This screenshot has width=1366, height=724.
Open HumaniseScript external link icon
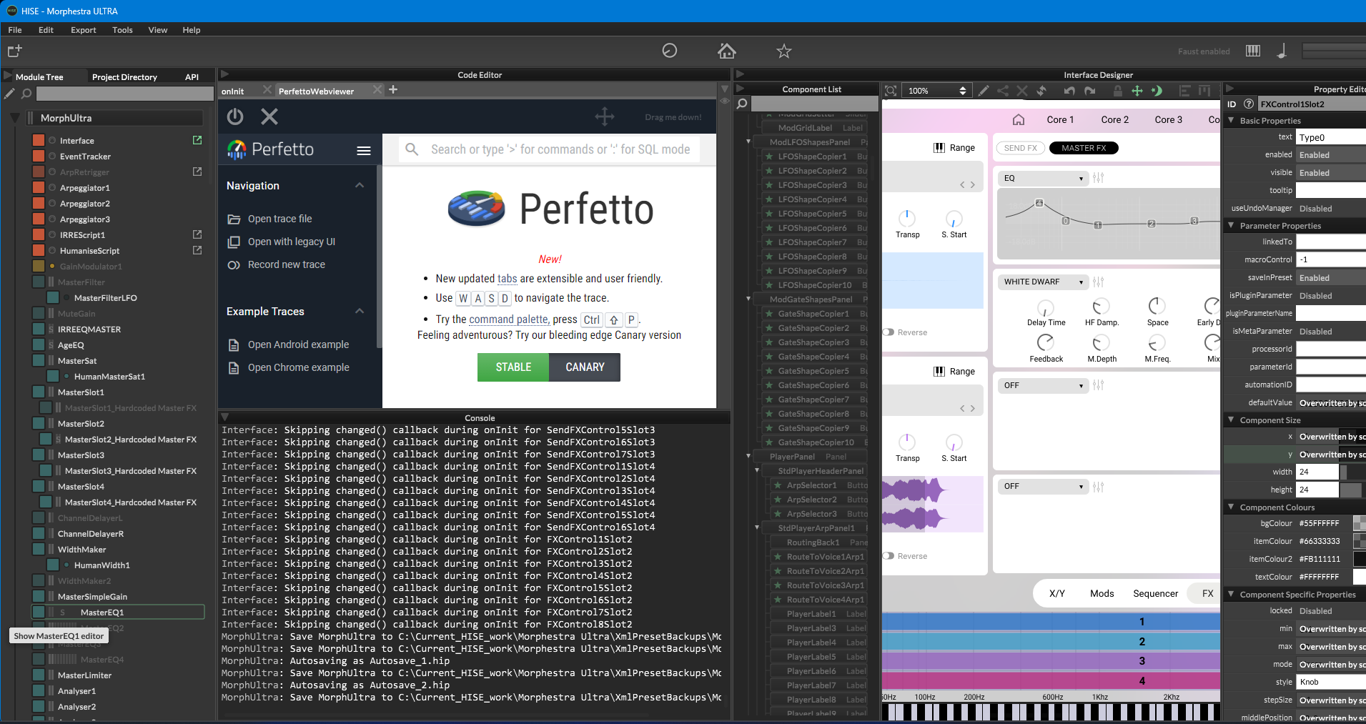pyautogui.click(x=197, y=250)
